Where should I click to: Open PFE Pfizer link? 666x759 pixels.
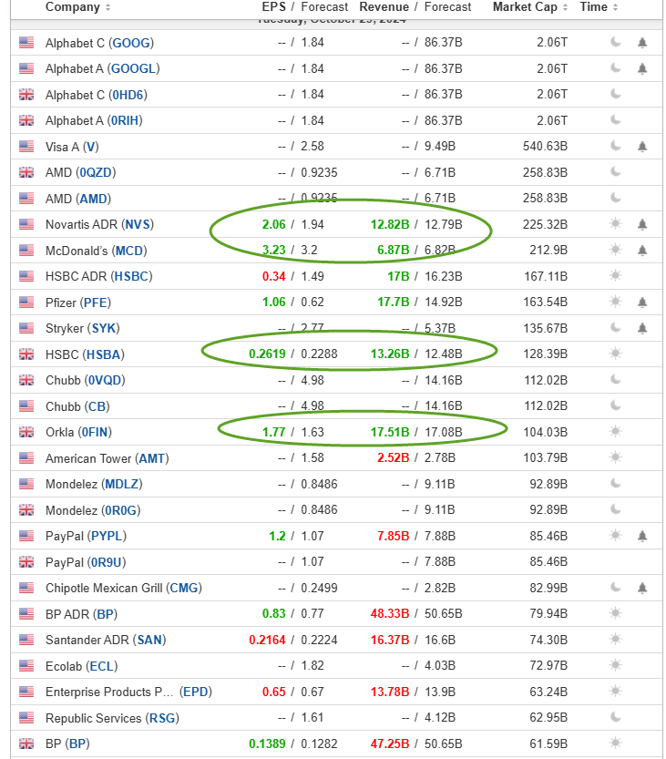(x=96, y=303)
